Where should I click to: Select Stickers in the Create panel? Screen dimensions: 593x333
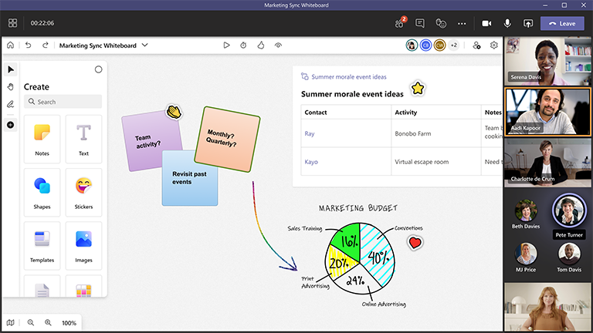(x=83, y=193)
